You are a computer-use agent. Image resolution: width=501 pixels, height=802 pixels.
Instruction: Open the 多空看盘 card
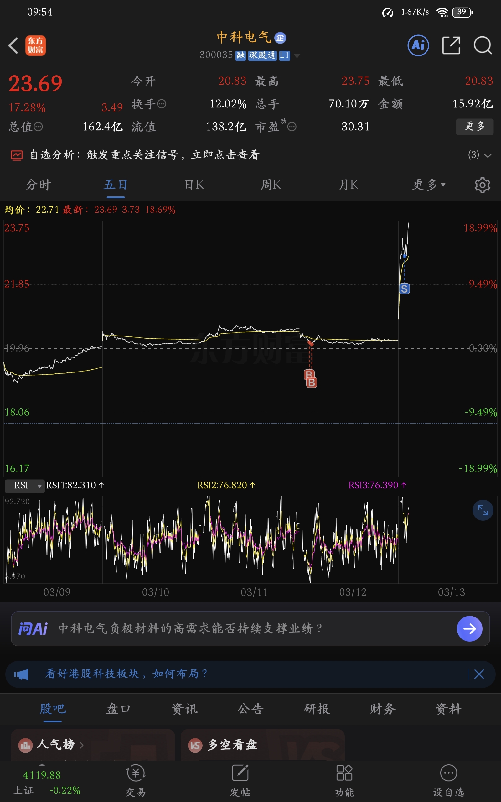click(263, 745)
